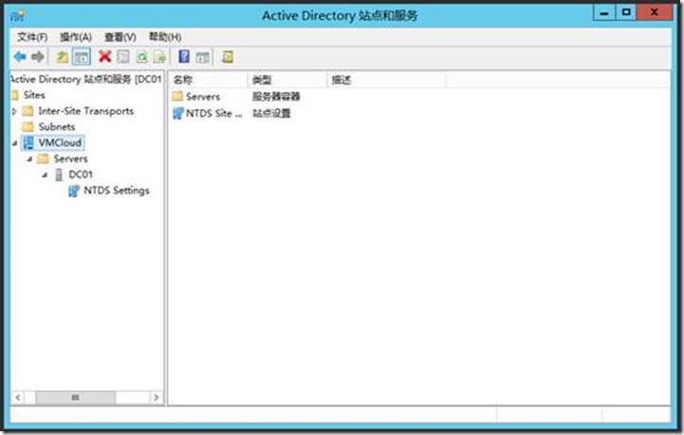Open the 查看(V) menu
The height and width of the screenshot is (435, 684).
120,37
